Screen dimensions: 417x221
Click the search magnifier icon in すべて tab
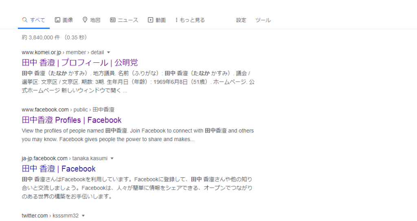24,20
